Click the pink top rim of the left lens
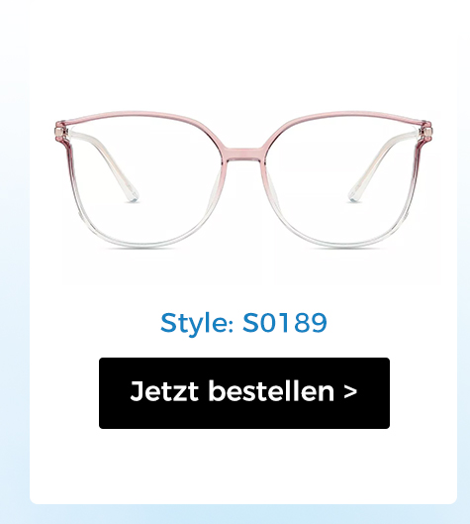The image size is (470, 524). [x=141, y=114]
